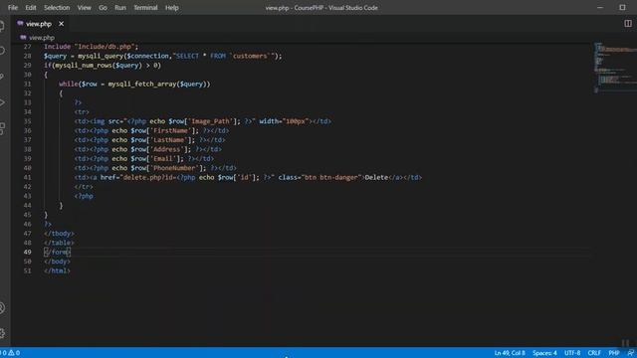The image size is (637, 358).
Task: Open the Search icon in activity bar
Action: click(2, 51)
